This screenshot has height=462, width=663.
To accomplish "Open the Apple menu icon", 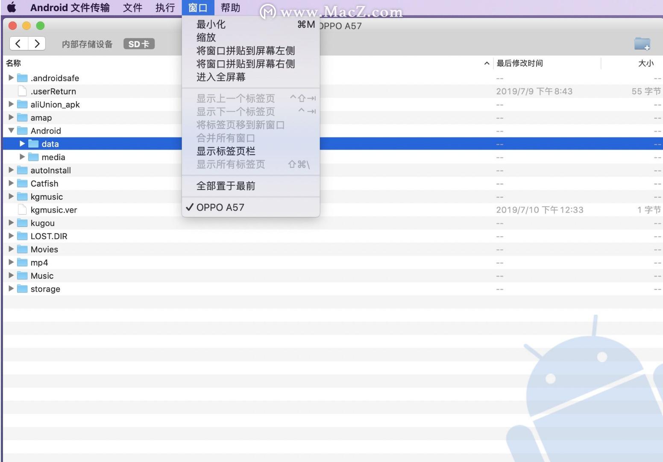I will pyautogui.click(x=12, y=7).
